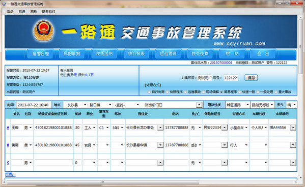Viewport: 305px width, 187px height.
Task: Click case serial number 201307000001
Action: pyautogui.click(x=221, y=63)
